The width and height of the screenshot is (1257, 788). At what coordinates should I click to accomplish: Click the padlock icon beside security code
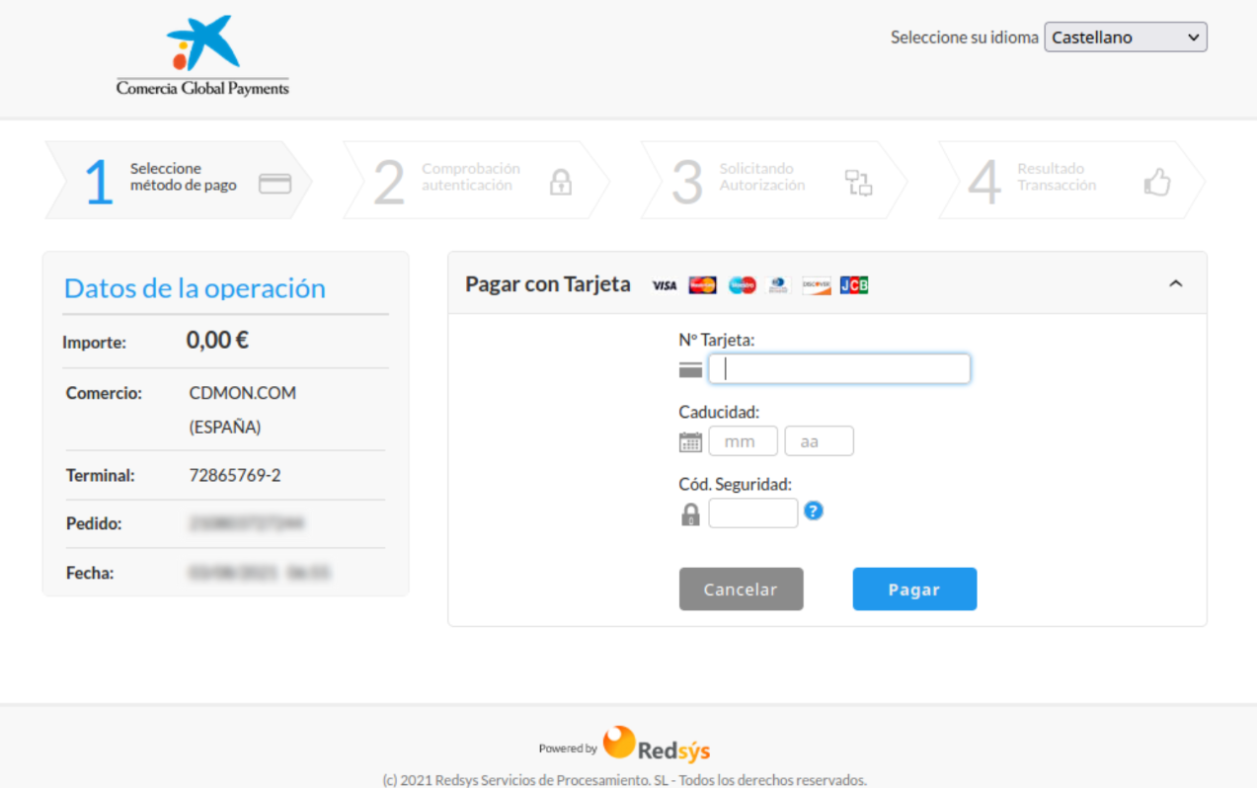(690, 514)
